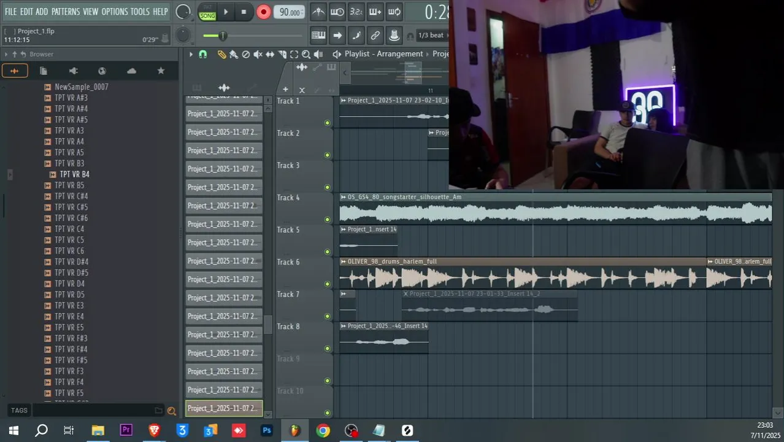
Task: Open Playlist arrangement selector
Action: coord(383,54)
